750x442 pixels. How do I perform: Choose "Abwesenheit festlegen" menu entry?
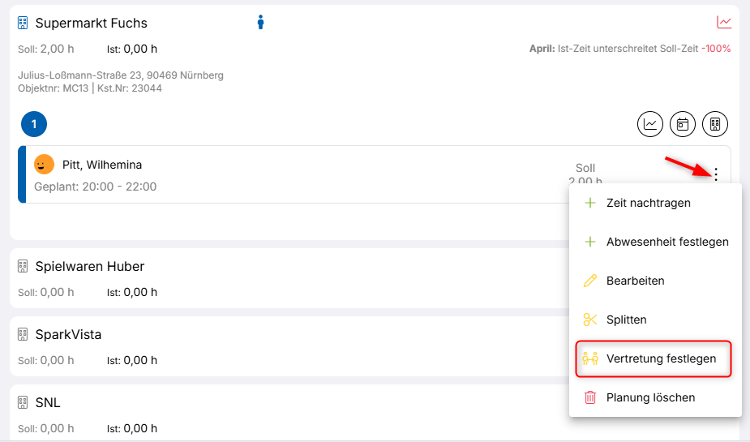(666, 242)
